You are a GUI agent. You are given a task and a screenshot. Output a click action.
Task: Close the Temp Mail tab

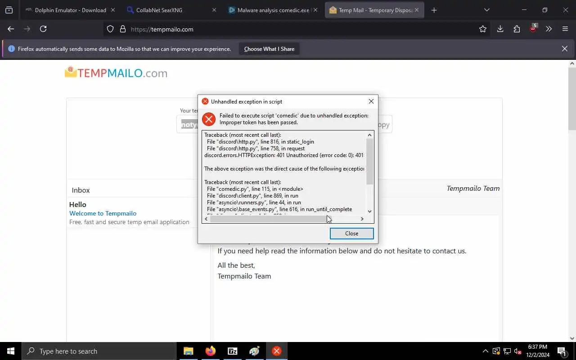click(417, 10)
